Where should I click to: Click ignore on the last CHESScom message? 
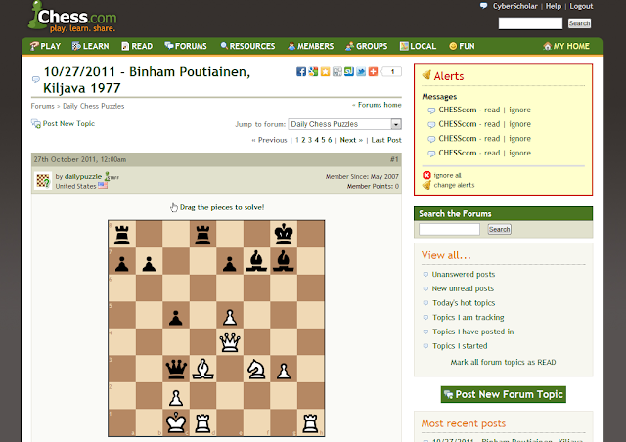[519, 153]
